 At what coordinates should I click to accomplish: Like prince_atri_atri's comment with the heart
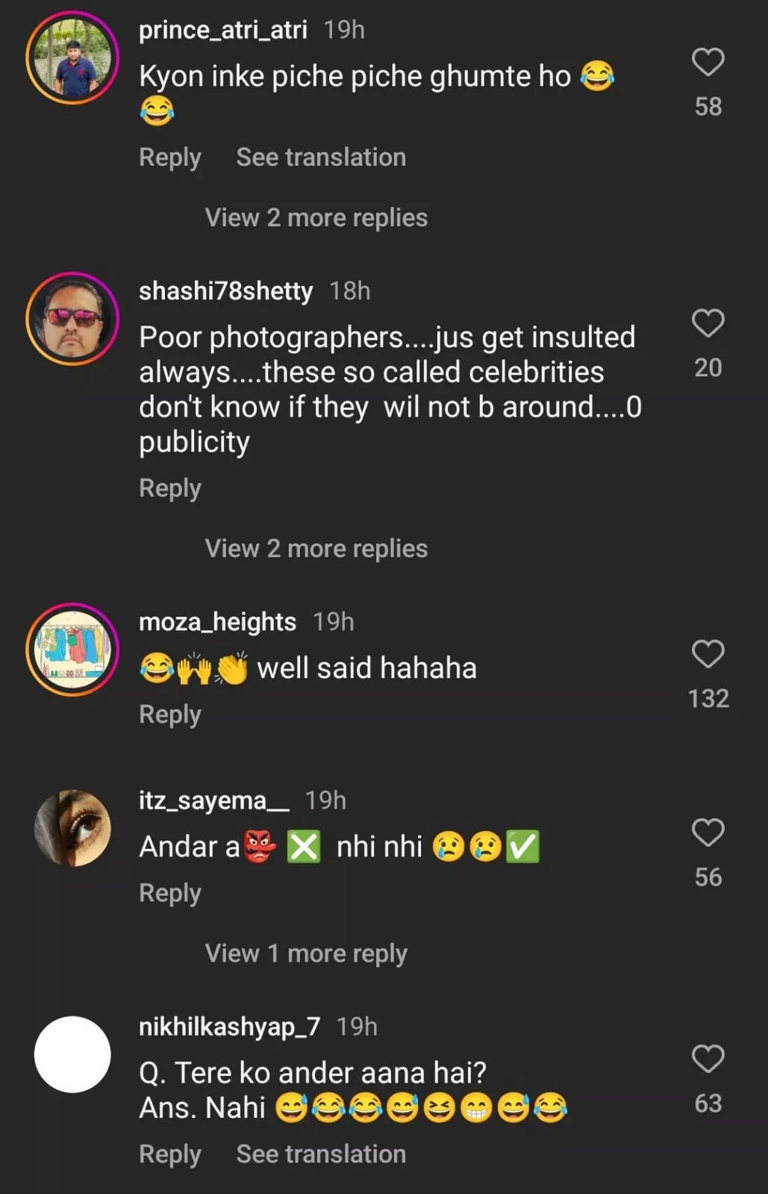point(708,62)
